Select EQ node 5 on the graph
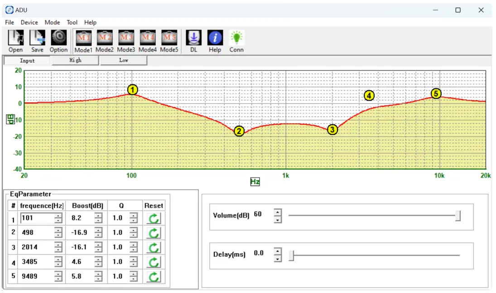 tap(436, 94)
